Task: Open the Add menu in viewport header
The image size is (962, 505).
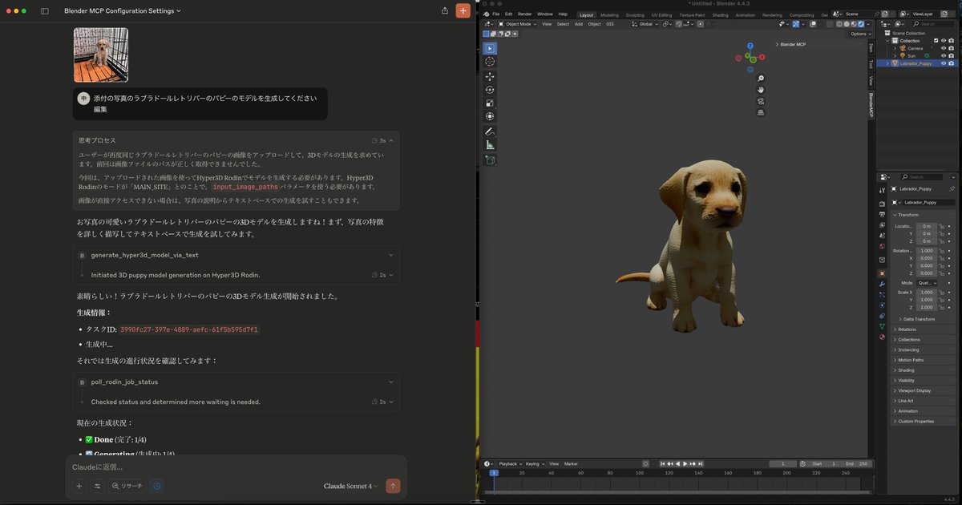Action: (x=579, y=24)
